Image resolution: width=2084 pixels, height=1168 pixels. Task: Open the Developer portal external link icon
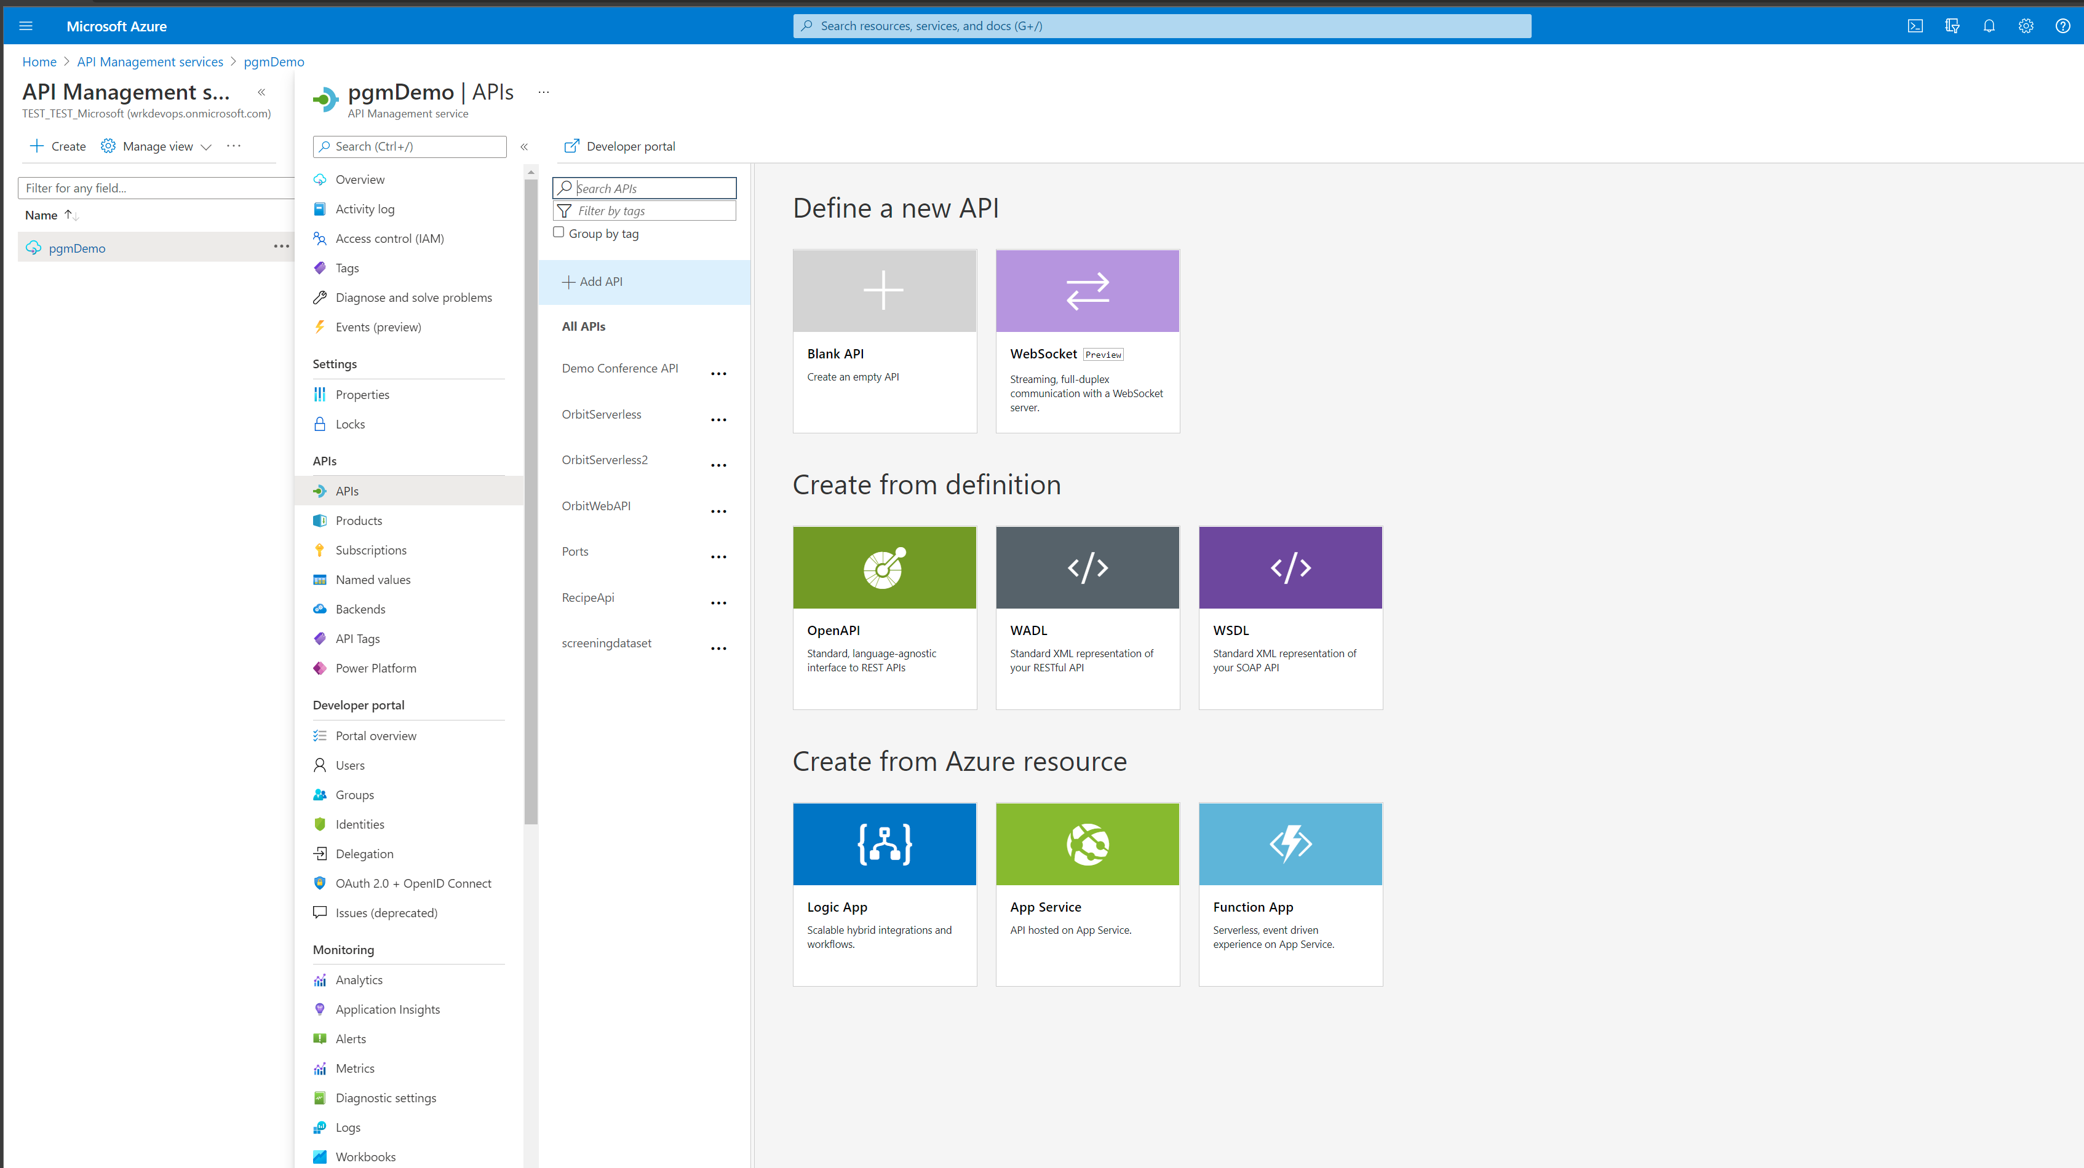coord(571,146)
